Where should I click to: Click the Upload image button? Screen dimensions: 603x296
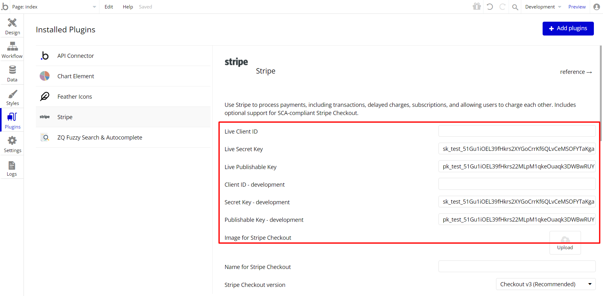point(565,243)
